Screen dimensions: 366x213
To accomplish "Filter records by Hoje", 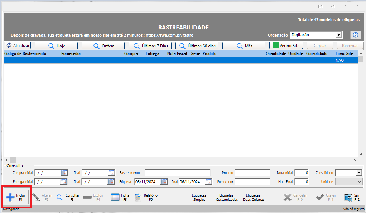I will (x=56, y=46).
